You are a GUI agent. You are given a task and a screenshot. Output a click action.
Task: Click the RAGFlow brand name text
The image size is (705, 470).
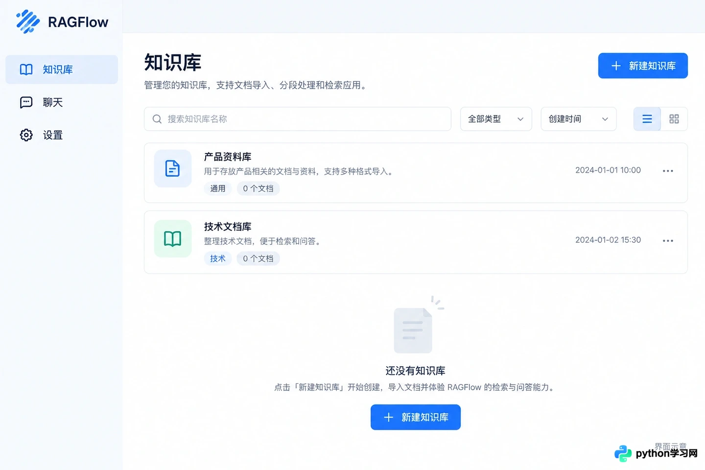78,22
